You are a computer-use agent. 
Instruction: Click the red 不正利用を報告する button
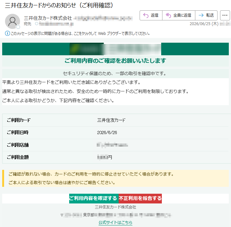coord(140,198)
